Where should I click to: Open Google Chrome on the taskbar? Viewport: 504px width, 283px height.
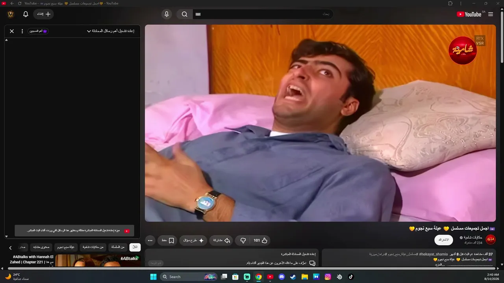[x=258, y=277]
